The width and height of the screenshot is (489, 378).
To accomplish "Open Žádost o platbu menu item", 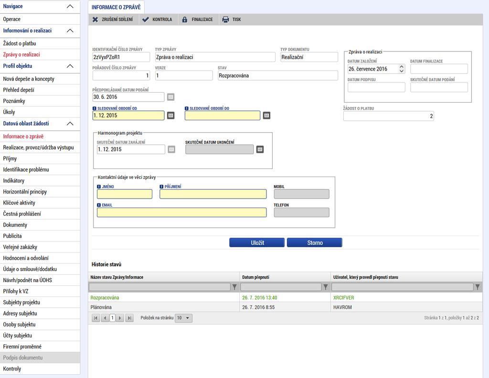I will (40, 43).
